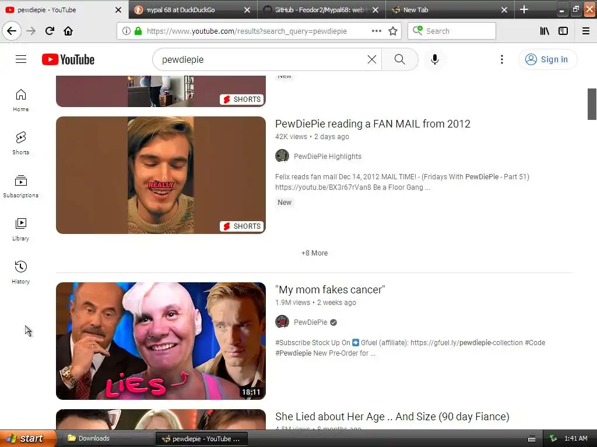Screen dimensions: 597x447
Task: Click the page vertical scrollbar thumb
Action: click(592, 104)
